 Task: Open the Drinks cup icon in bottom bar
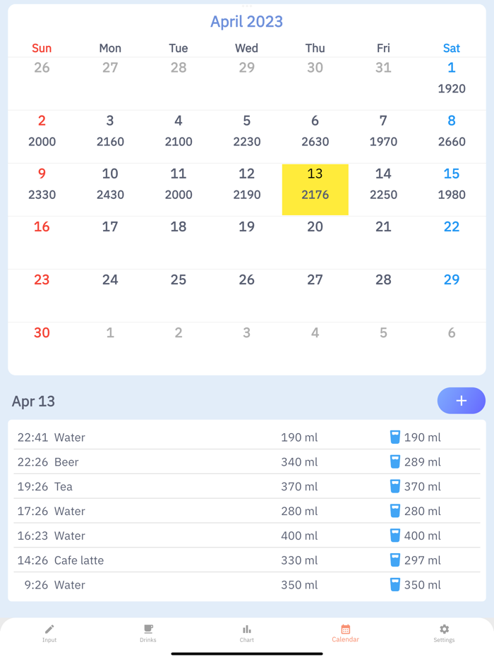click(x=148, y=629)
